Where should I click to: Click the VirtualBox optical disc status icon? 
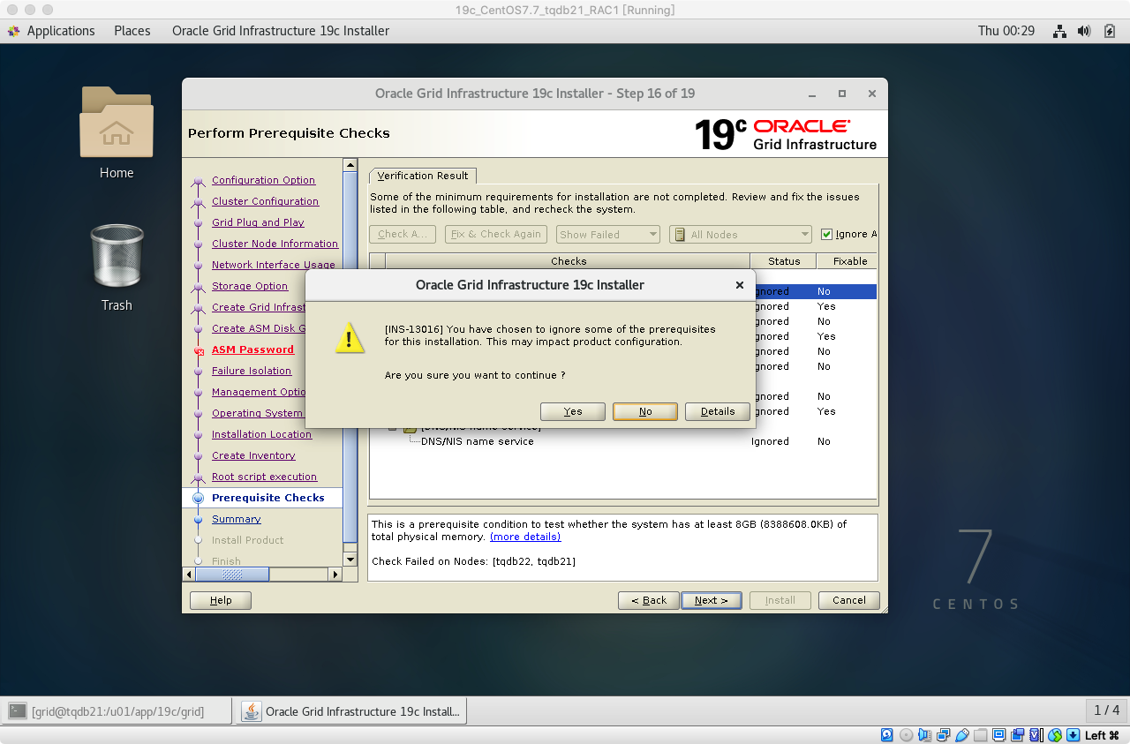click(906, 735)
